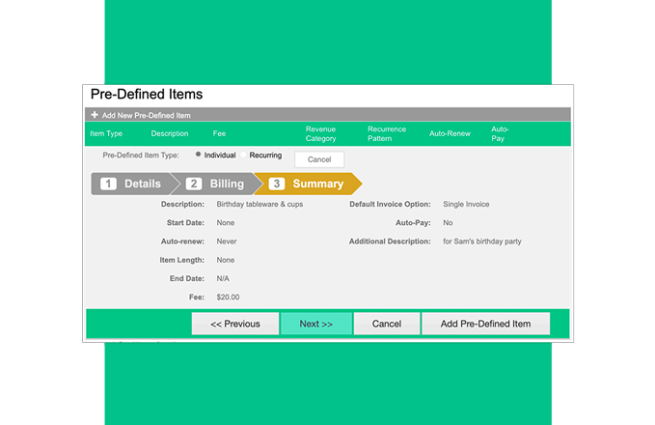This screenshot has height=425, width=655.
Task: Click the Auto-Renew column header
Action: coord(450,133)
